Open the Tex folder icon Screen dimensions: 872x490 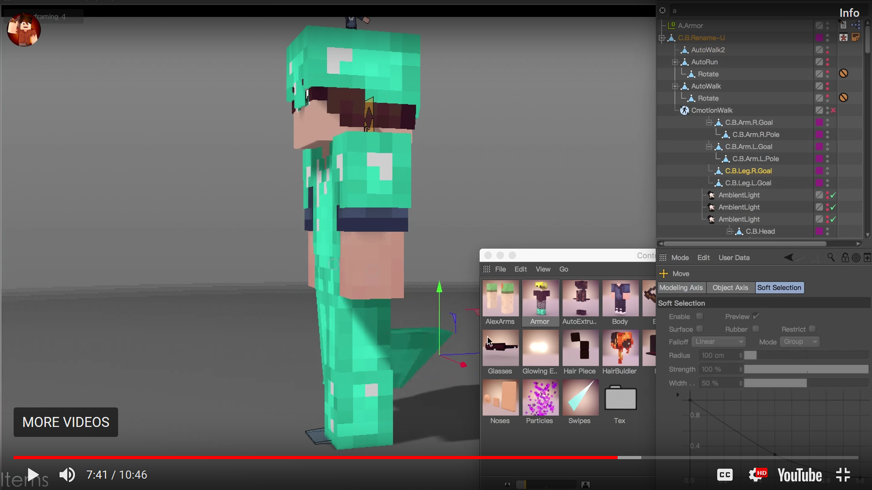coord(620,398)
